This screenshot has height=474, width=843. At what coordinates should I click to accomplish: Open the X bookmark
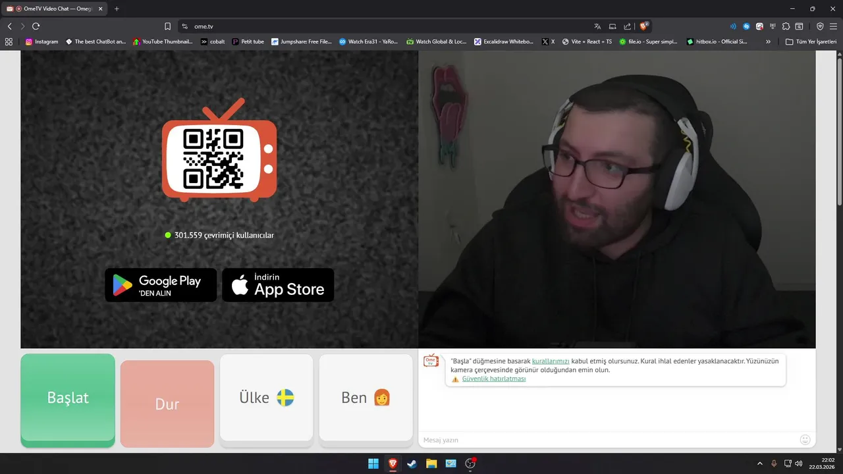coord(549,41)
